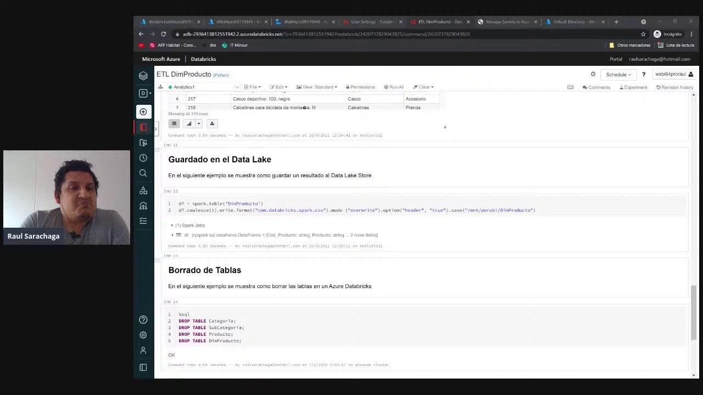Open the Data Science persona switcher
Image resolution: width=703 pixels, height=395 pixels.
pyautogui.click(x=144, y=93)
